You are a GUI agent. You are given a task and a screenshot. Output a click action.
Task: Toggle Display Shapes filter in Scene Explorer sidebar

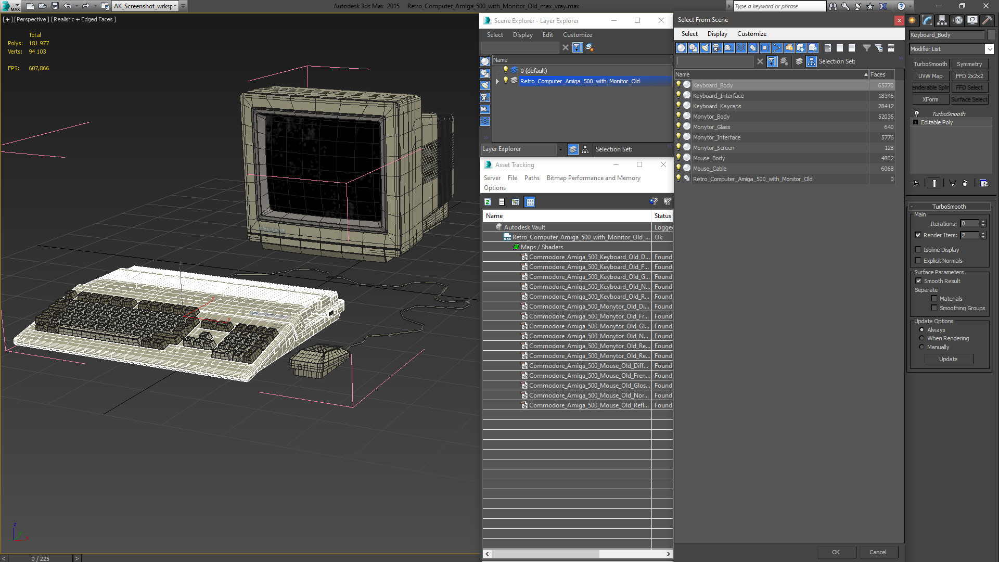(485, 73)
